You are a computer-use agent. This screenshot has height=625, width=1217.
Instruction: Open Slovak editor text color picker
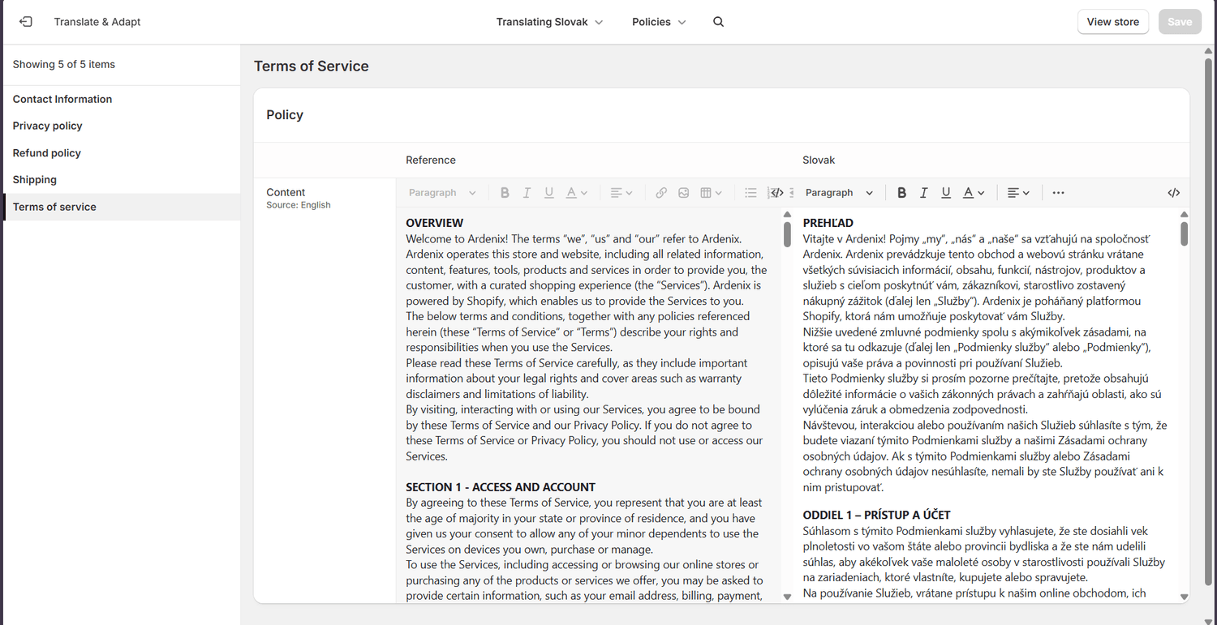(x=973, y=193)
